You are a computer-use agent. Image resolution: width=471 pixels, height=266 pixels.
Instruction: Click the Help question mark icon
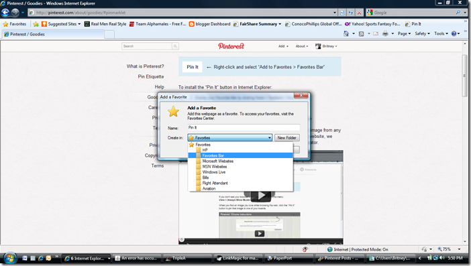(454, 34)
